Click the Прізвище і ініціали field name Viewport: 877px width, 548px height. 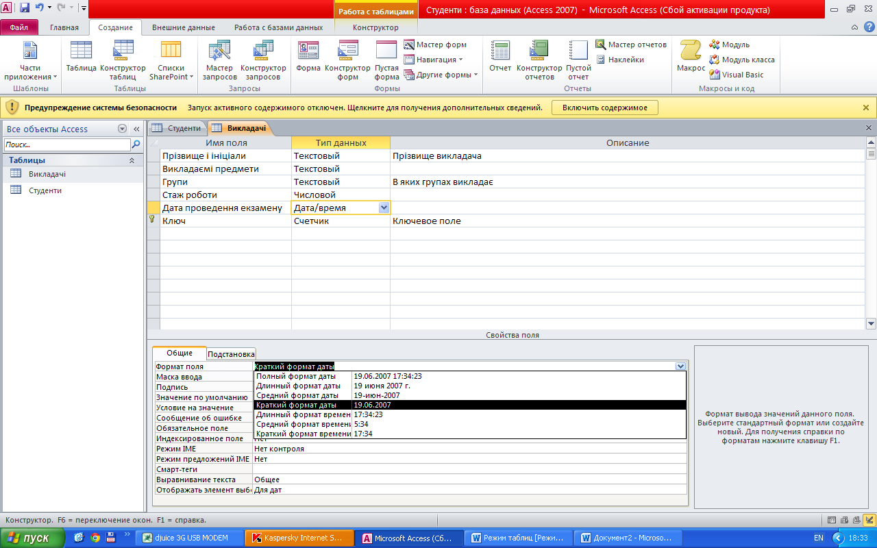[203, 155]
